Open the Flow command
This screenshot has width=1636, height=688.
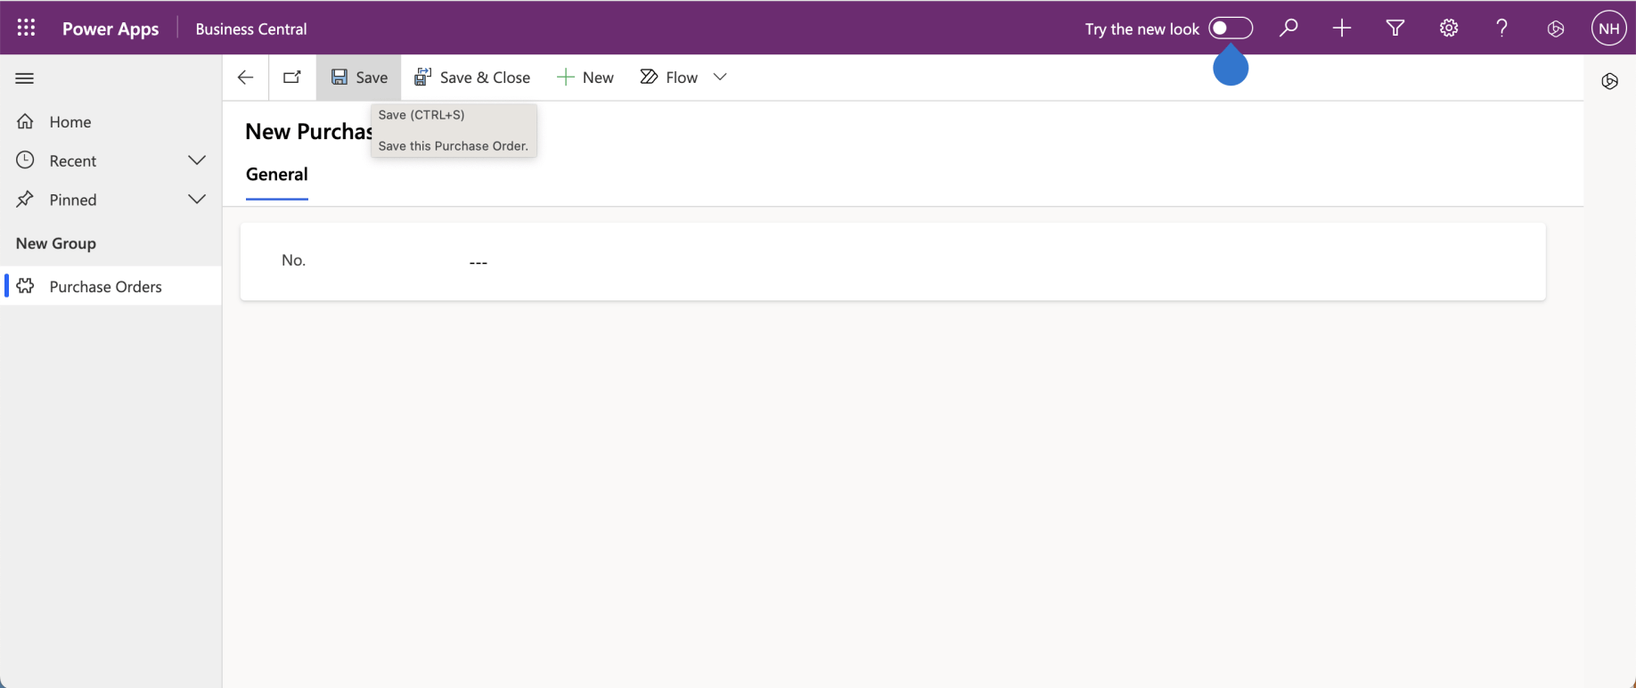(669, 78)
